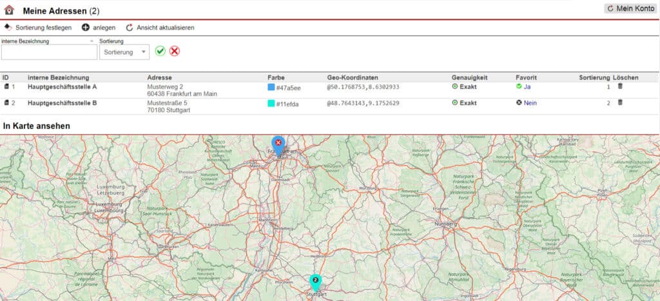660x301 pixels.
Task: Click 'anlegen' to add new address
Action: [x=103, y=28]
